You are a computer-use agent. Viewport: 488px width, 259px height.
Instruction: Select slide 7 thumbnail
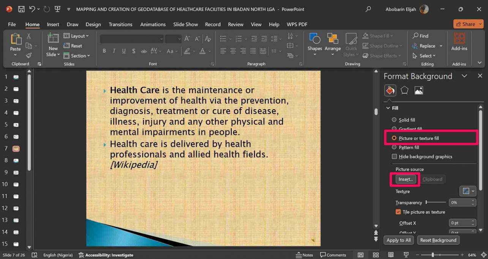tap(16, 148)
